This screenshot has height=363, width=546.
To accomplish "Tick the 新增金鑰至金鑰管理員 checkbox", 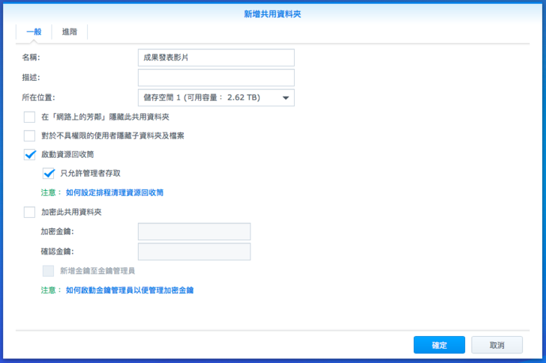I will pos(49,270).
